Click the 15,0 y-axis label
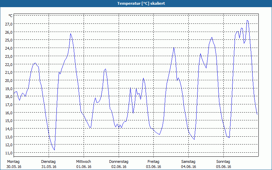Image resolution: width=272 pixels, height=170 pixels. pos(9,121)
